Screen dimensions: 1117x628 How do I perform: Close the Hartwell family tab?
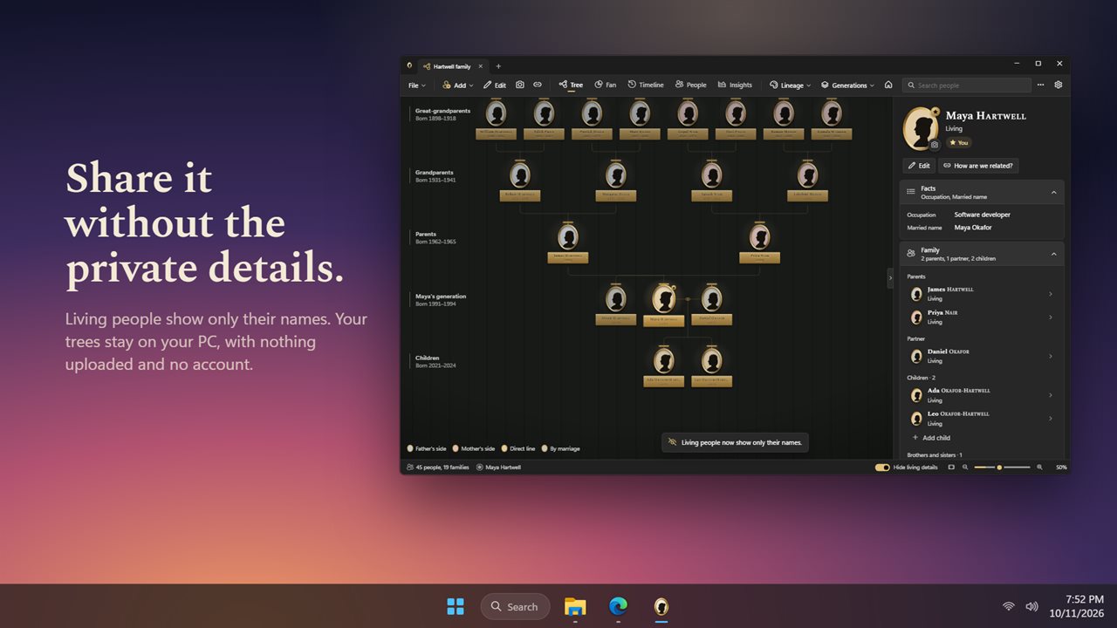(x=480, y=66)
